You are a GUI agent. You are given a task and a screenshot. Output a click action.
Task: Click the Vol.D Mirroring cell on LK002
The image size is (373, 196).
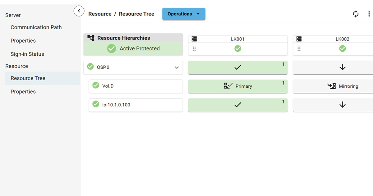tap(333, 86)
